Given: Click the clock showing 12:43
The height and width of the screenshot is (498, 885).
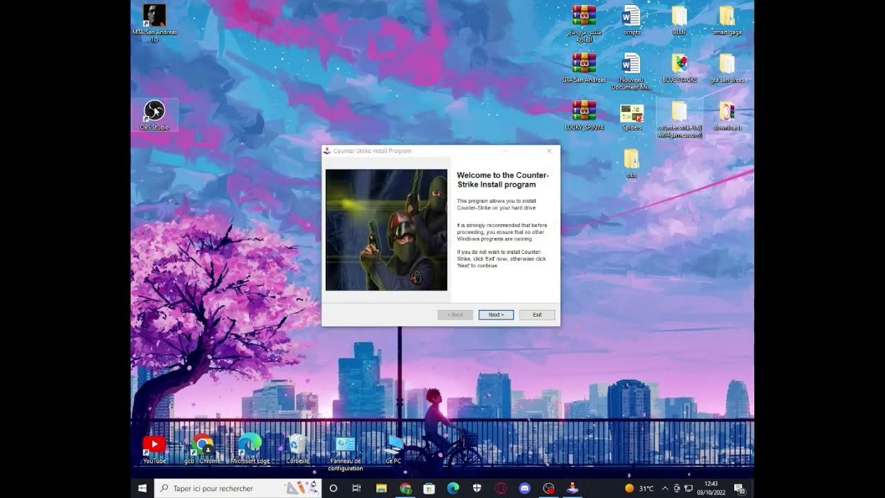Looking at the screenshot, I should coord(711,488).
